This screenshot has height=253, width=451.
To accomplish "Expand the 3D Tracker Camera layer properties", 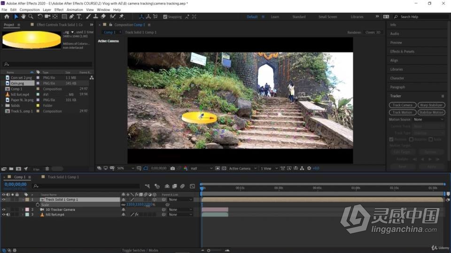I will point(23,210).
